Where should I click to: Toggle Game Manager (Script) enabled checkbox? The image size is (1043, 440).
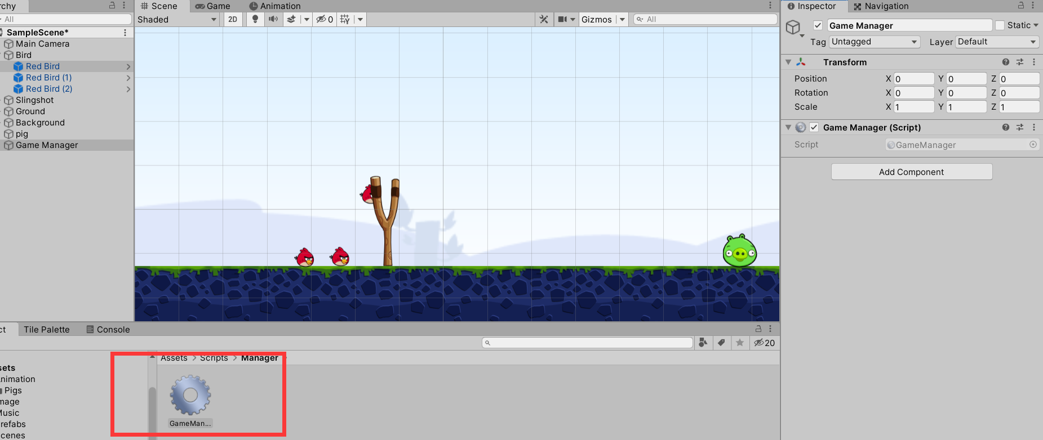(814, 128)
